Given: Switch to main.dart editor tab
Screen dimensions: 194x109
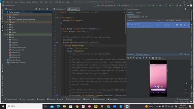Looking at the screenshot, I should (x=74, y=9).
